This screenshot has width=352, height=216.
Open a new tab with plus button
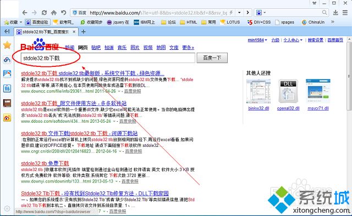83,32
